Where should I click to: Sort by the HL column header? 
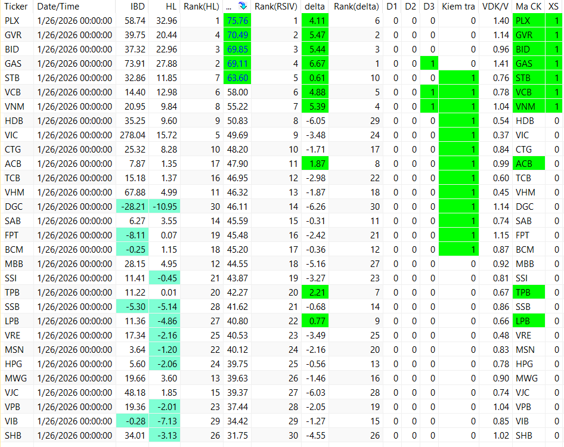pyautogui.click(x=172, y=7)
